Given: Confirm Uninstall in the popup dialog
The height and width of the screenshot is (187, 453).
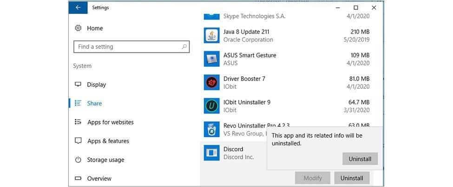Looking at the screenshot, I should (360, 159).
